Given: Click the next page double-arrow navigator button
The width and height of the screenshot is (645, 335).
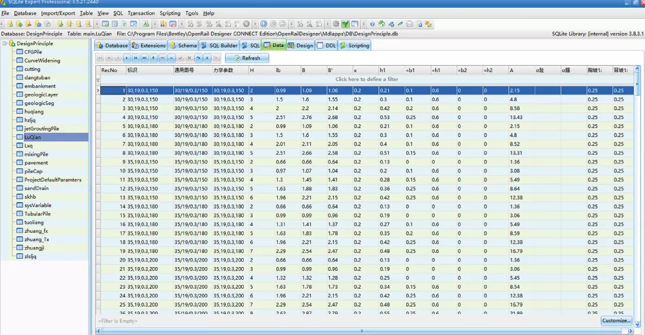Looking at the screenshot, I should (136, 58).
